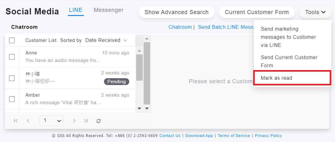Image resolution: width=335 pixels, height=142 pixels.
Task: Click inner list scroll-up arrow
Action: [139, 51]
